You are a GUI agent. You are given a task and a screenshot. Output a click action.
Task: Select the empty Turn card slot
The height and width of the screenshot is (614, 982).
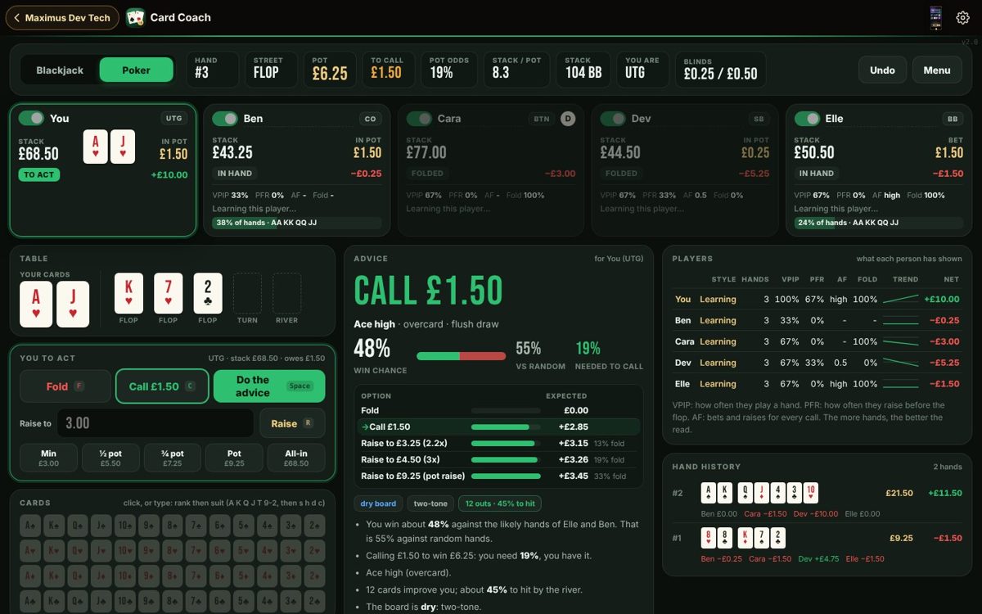(247, 293)
